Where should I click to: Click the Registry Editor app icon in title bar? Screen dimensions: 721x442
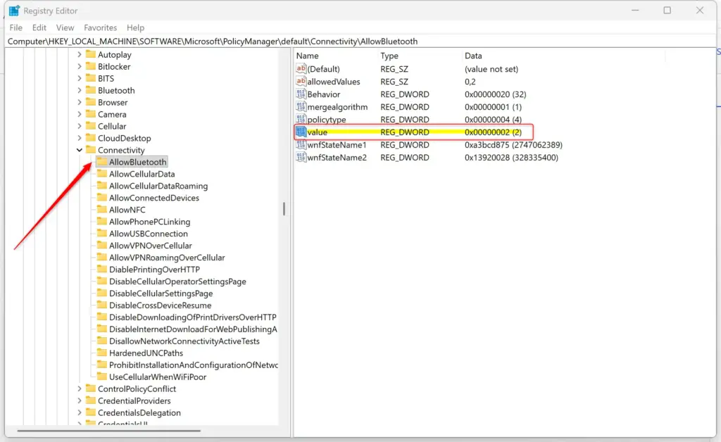pyautogui.click(x=14, y=11)
